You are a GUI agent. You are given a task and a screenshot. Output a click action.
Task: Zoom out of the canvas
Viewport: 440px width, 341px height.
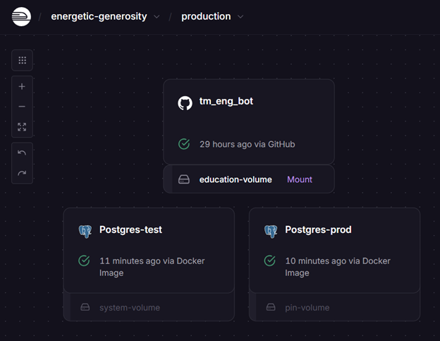pos(22,107)
